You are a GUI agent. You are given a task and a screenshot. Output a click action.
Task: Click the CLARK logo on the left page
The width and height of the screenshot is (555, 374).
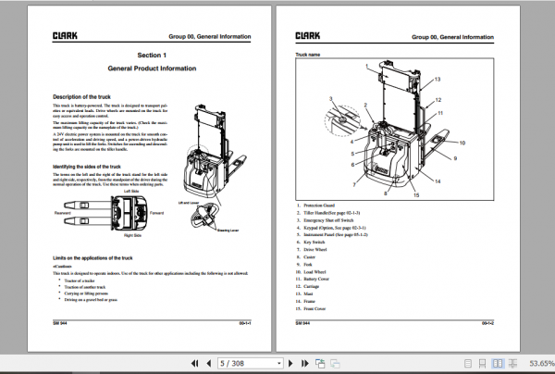tap(65, 36)
